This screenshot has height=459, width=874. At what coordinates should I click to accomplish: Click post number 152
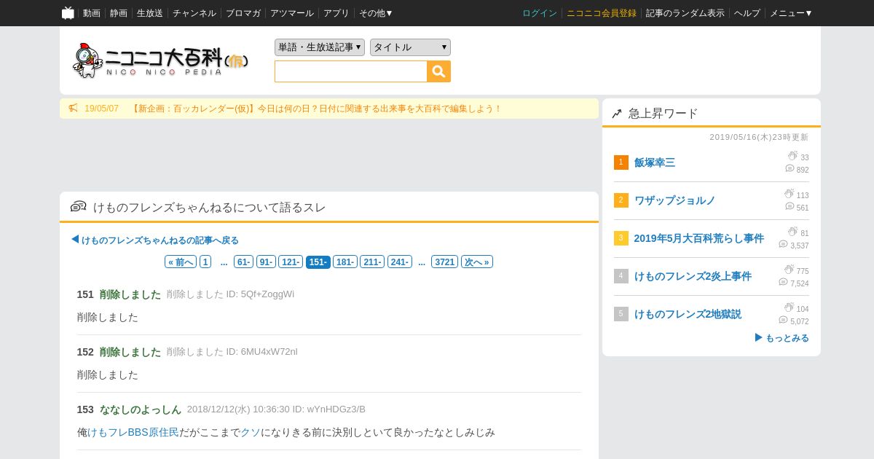[85, 352]
